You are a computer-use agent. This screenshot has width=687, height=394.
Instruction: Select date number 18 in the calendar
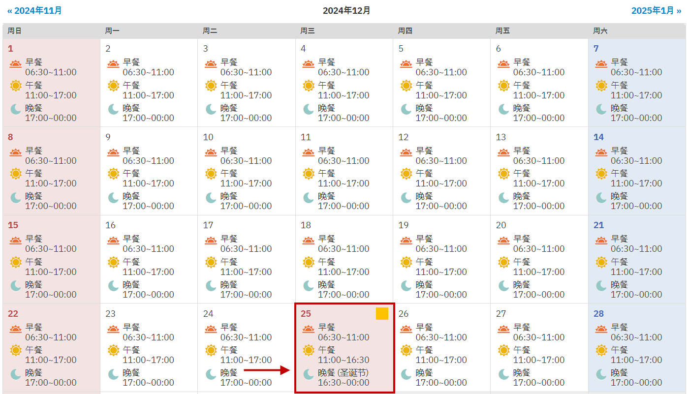[306, 225]
